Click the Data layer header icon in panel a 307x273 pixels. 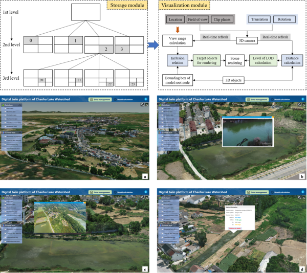coord(4,104)
